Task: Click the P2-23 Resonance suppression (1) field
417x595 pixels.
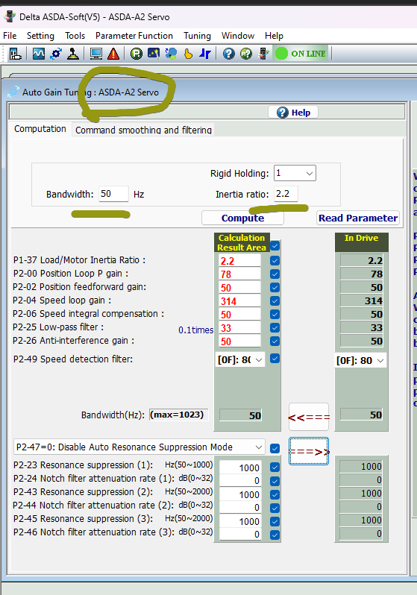Action: 240,467
